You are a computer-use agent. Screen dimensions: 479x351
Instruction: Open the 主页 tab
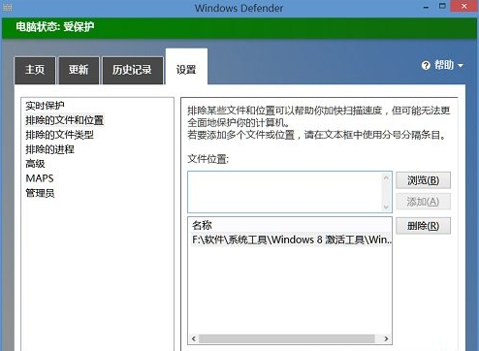pyautogui.click(x=35, y=70)
